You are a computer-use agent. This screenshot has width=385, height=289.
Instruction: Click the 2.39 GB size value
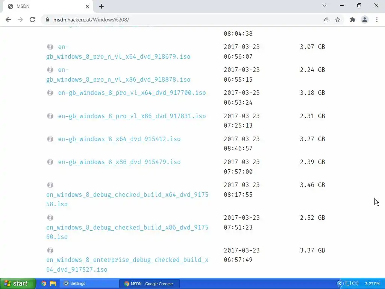(312, 162)
